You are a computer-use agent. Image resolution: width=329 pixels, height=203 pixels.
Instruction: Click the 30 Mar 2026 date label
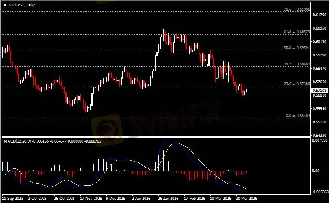(x=247, y=198)
